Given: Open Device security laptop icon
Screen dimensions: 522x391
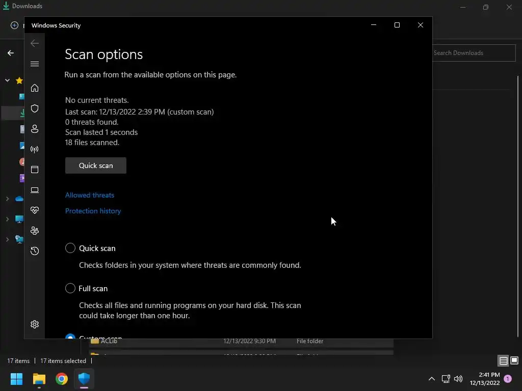Looking at the screenshot, I should coord(35,190).
